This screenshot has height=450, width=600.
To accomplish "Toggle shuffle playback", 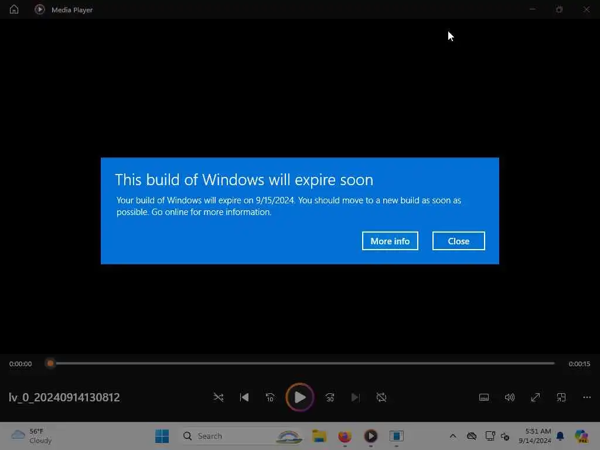I will click(219, 397).
